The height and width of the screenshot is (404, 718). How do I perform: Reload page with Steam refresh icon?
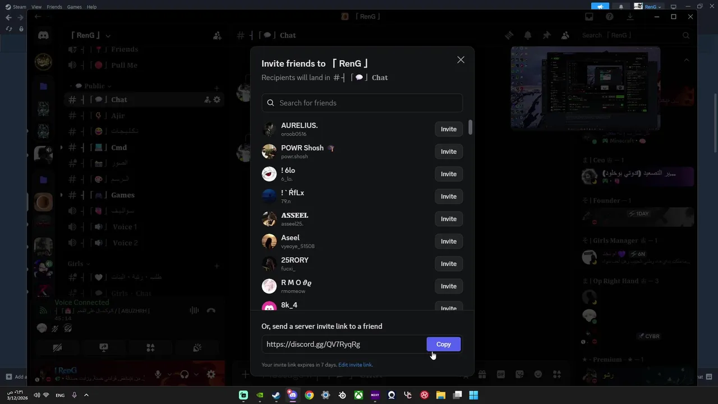pyautogui.click(x=8, y=29)
